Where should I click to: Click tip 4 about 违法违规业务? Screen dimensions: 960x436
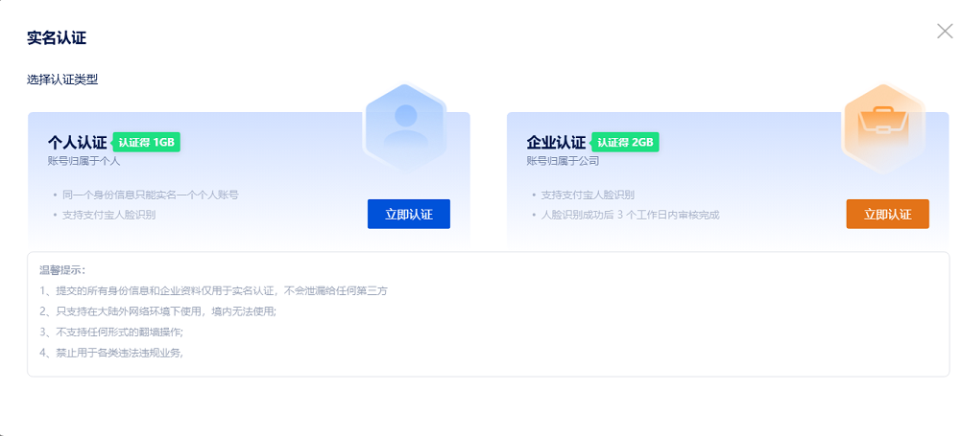111,353
